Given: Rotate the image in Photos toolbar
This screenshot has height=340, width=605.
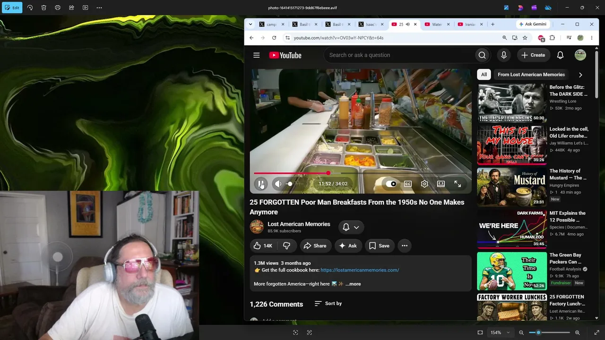Looking at the screenshot, I should pos(30,8).
